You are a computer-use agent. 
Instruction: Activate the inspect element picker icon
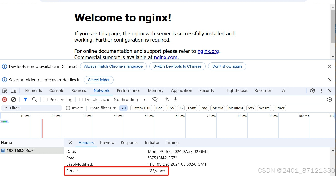(5, 91)
